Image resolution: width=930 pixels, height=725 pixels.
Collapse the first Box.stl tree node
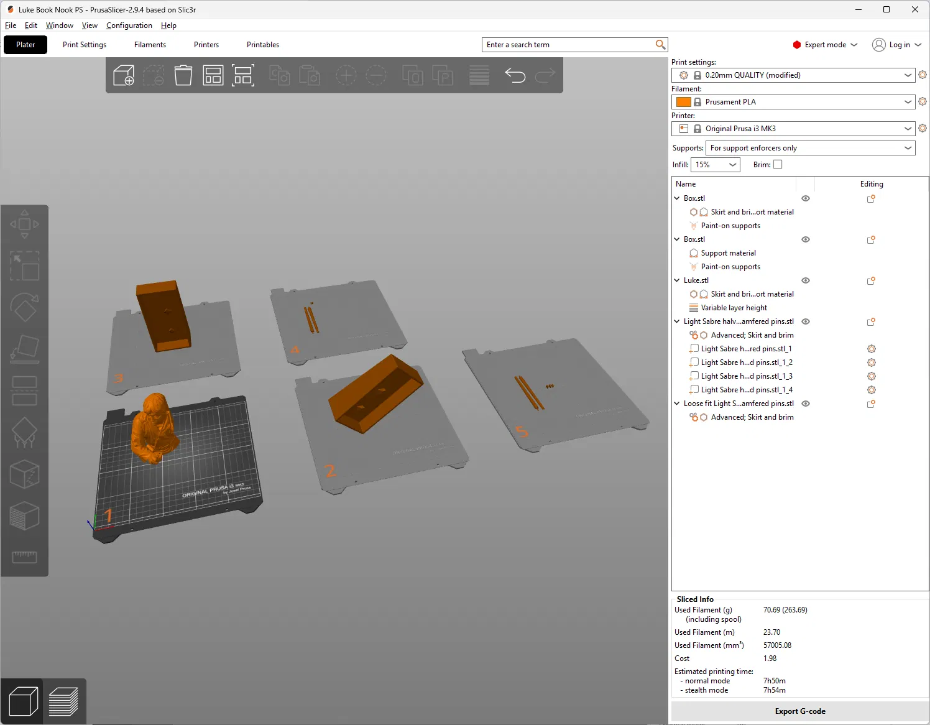click(x=677, y=198)
